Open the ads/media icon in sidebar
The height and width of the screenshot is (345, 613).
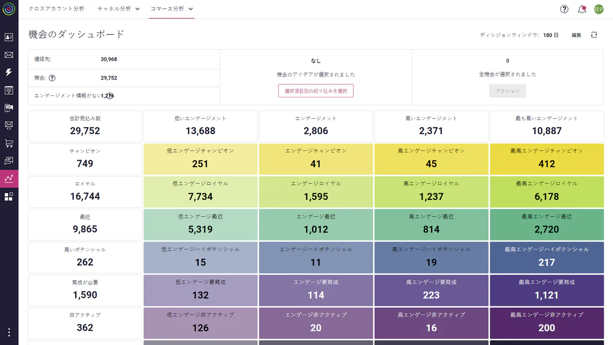pyautogui.click(x=9, y=108)
